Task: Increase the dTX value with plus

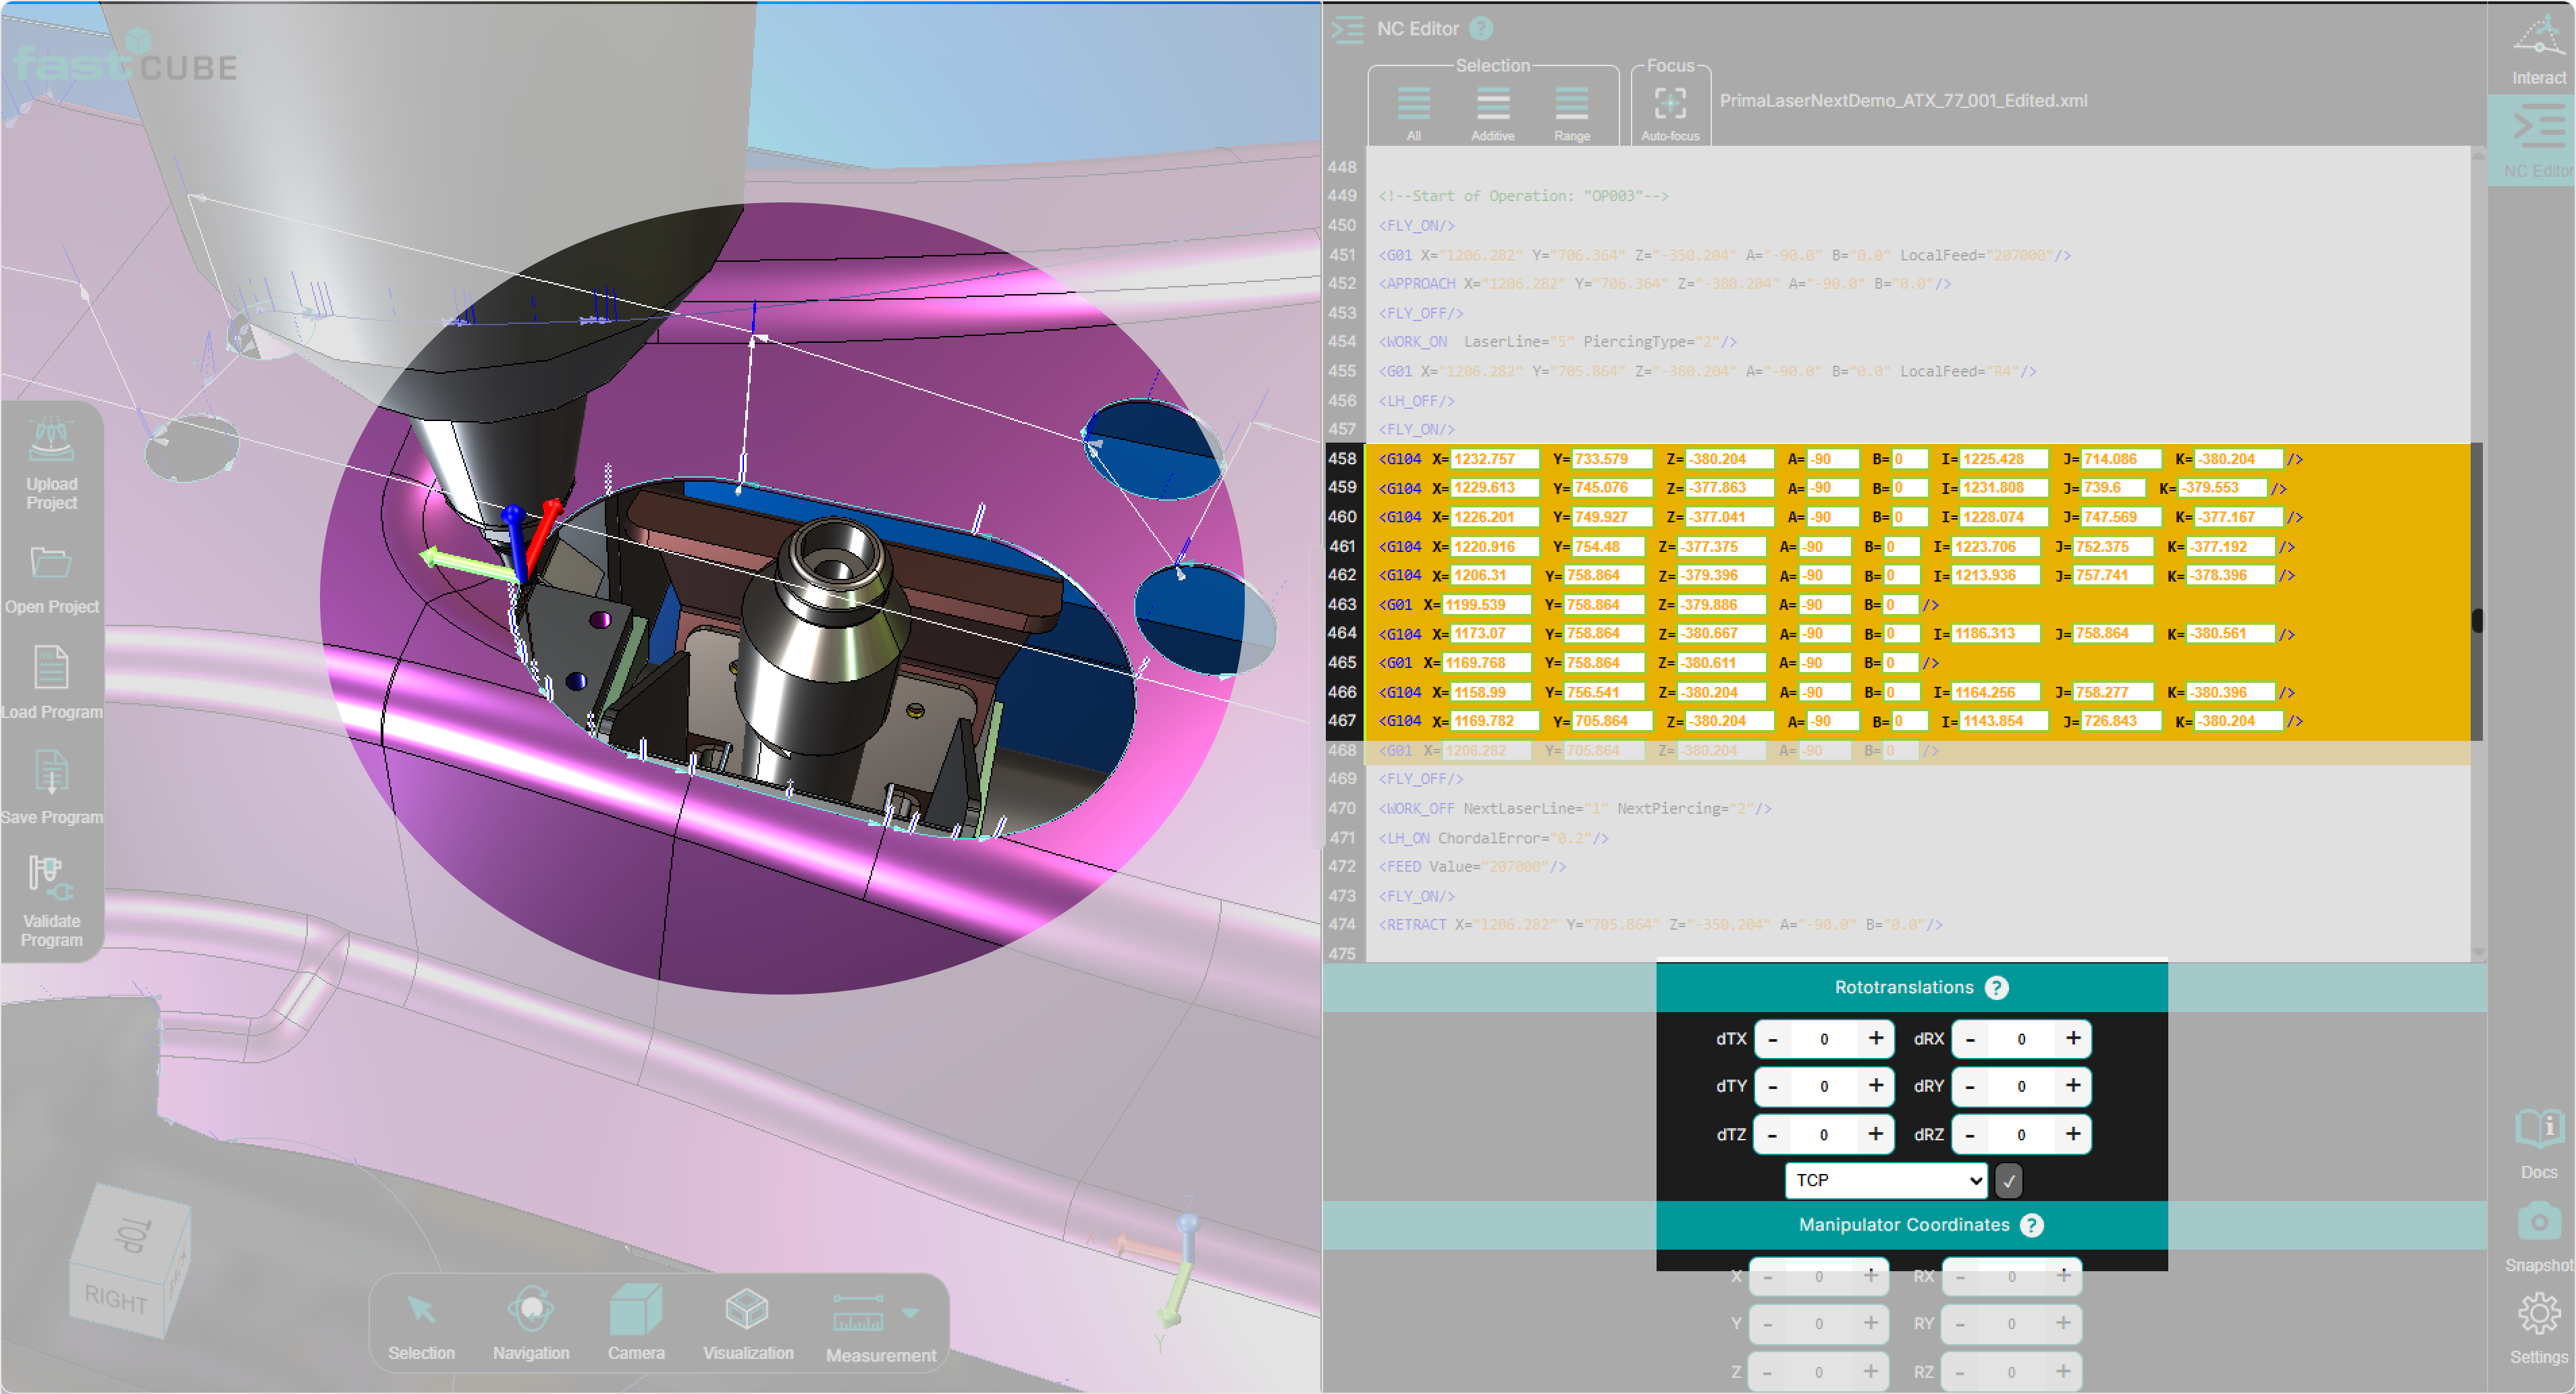Action: tap(1875, 1039)
